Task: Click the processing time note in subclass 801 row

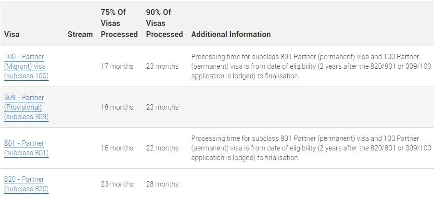Action: coord(311,148)
